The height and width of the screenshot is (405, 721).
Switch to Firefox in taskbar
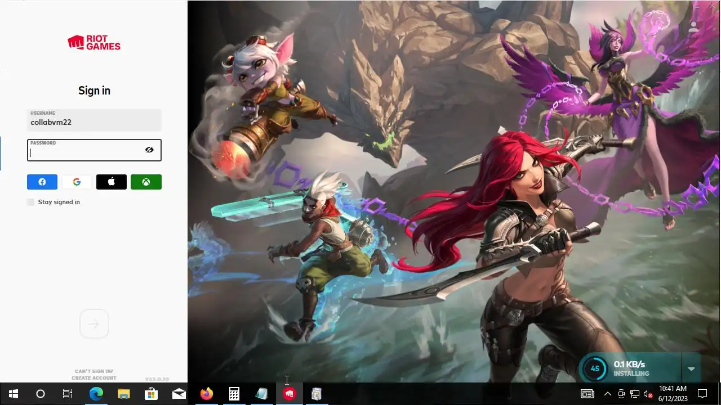pyautogui.click(x=206, y=394)
